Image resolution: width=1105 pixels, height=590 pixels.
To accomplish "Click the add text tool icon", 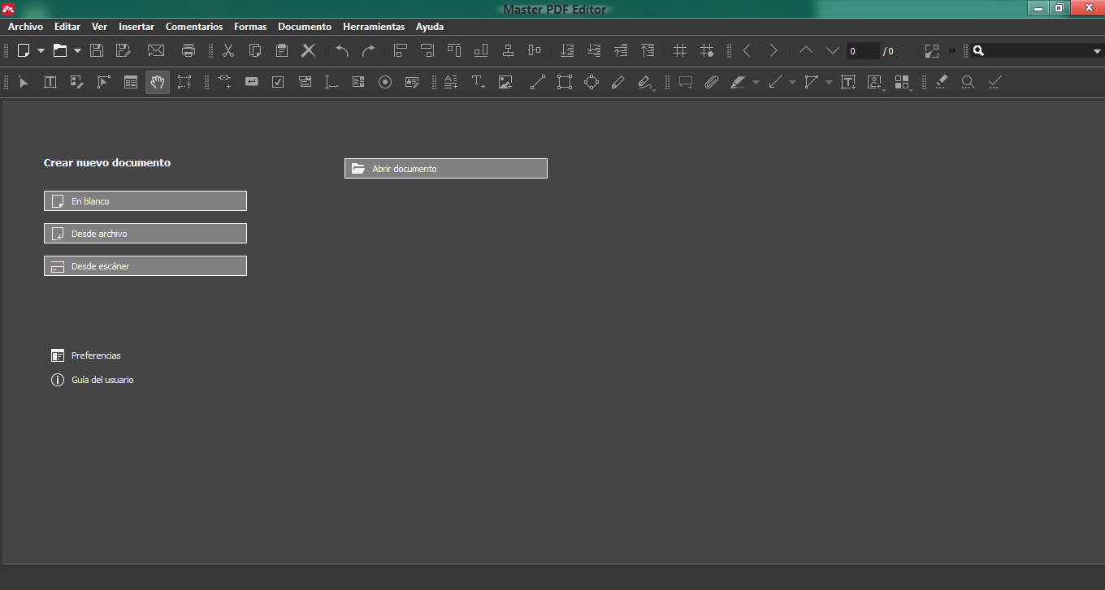I will pyautogui.click(x=479, y=82).
